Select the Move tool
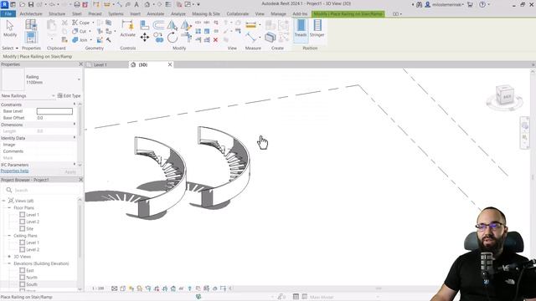This screenshot has height=301, width=536. coord(145,37)
